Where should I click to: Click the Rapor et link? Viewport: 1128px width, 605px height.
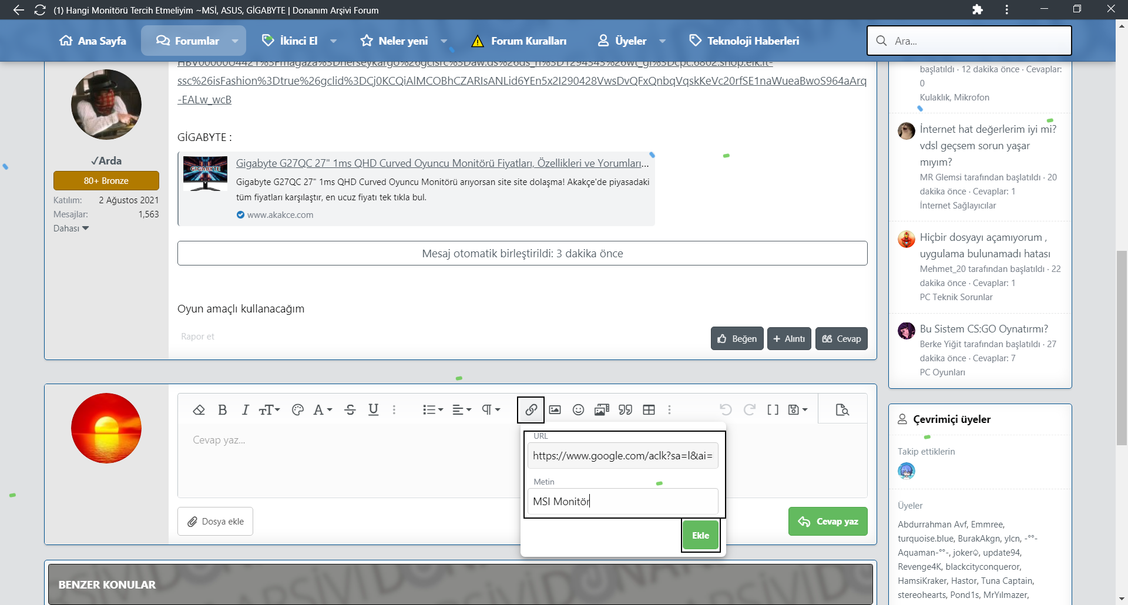[x=197, y=337]
